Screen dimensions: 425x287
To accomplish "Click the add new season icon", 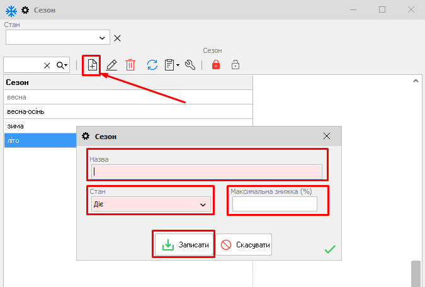I will (92, 65).
